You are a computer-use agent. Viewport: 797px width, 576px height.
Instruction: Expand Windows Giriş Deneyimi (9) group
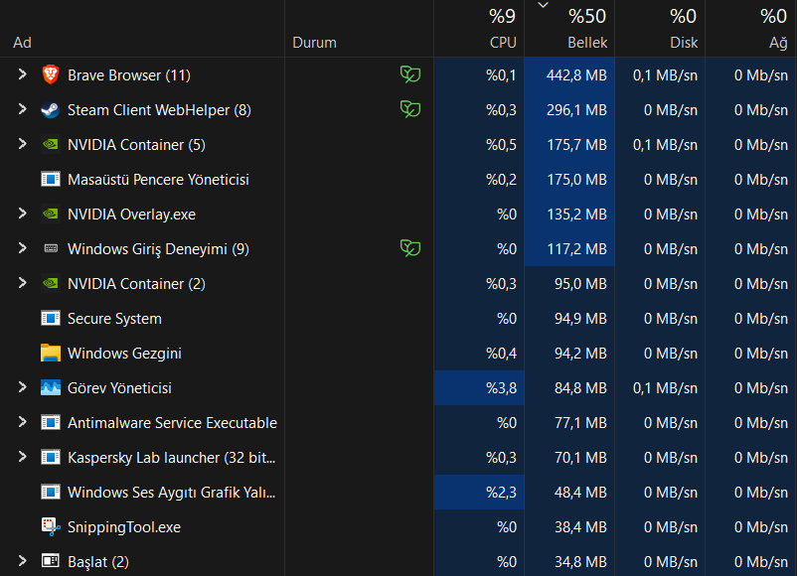23,248
